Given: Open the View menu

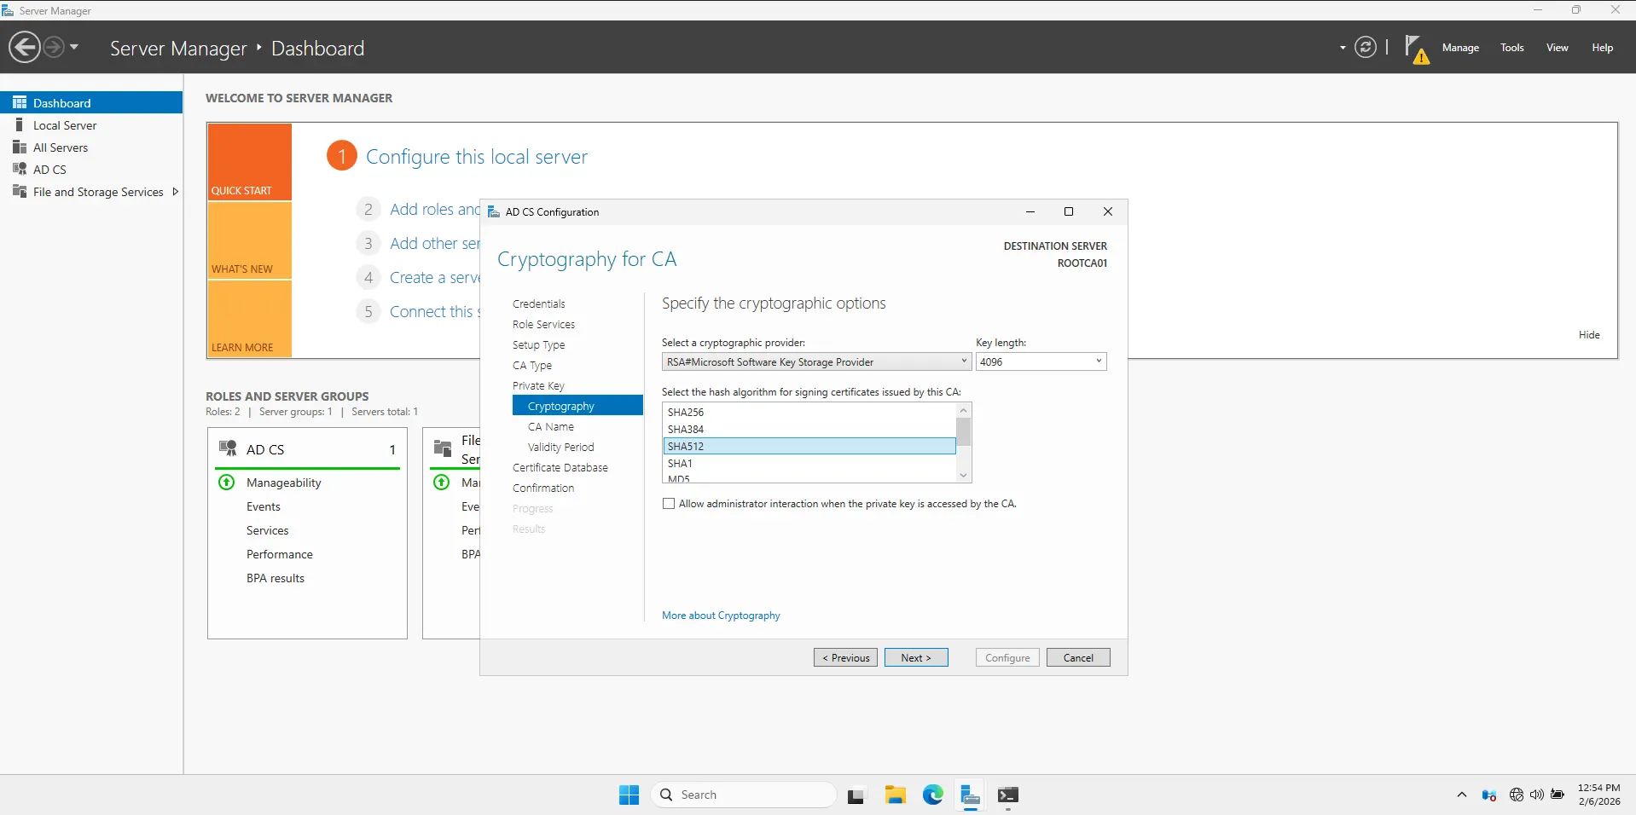Looking at the screenshot, I should (1558, 48).
